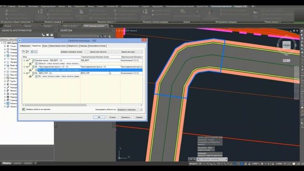Click the new drawing tab plus icon
This screenshot has height=171, width=304.
(x=112, y=26)
